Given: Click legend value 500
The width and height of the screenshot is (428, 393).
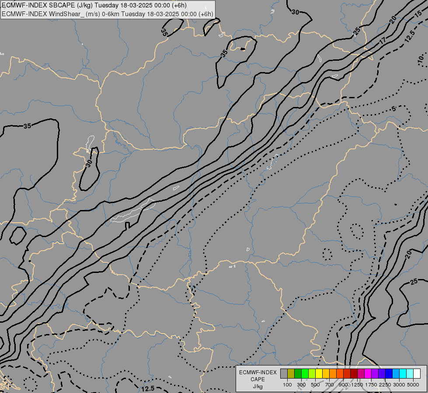Looking at the screenshot, I should tap(315, 385).
